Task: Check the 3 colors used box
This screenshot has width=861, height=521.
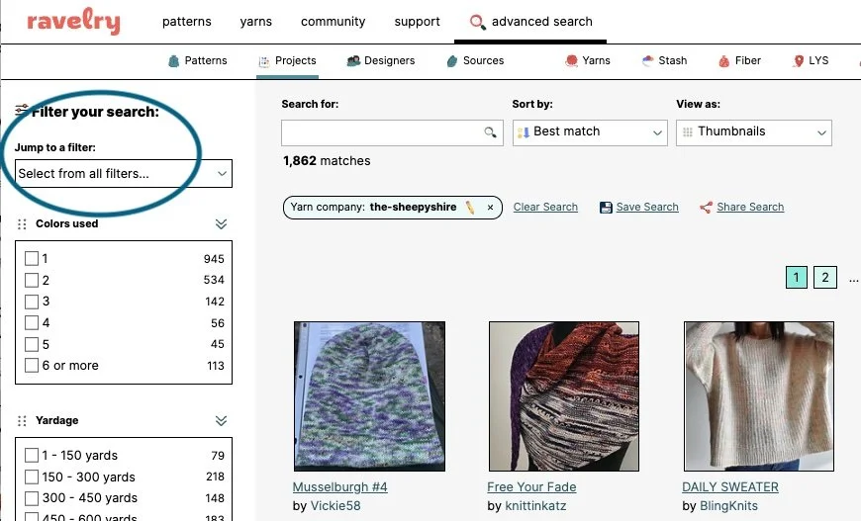Action: click(32, 302)
